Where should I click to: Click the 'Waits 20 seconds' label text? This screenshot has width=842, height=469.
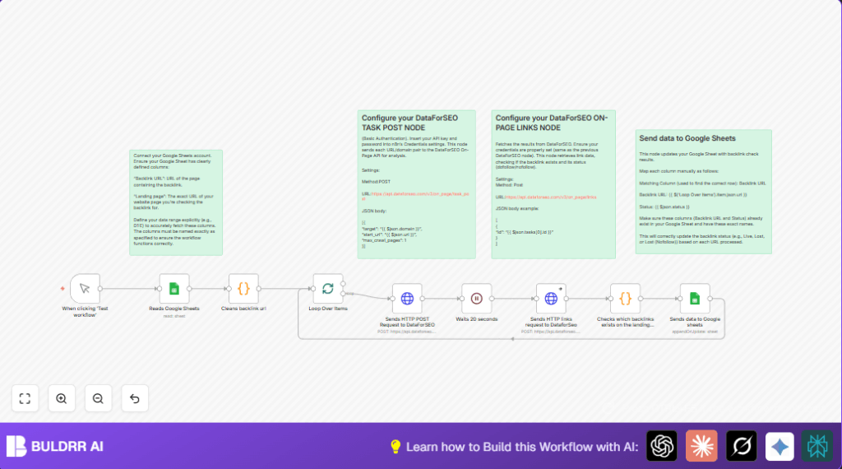tap(476, 319)
